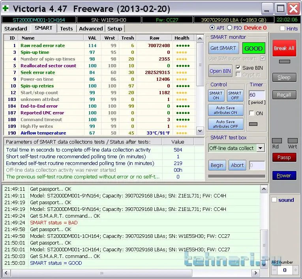Image resolution: width=302 pixels, height=279 pixels.
Task: Click the SMART OFF button
Action: [x=235, y=96]
